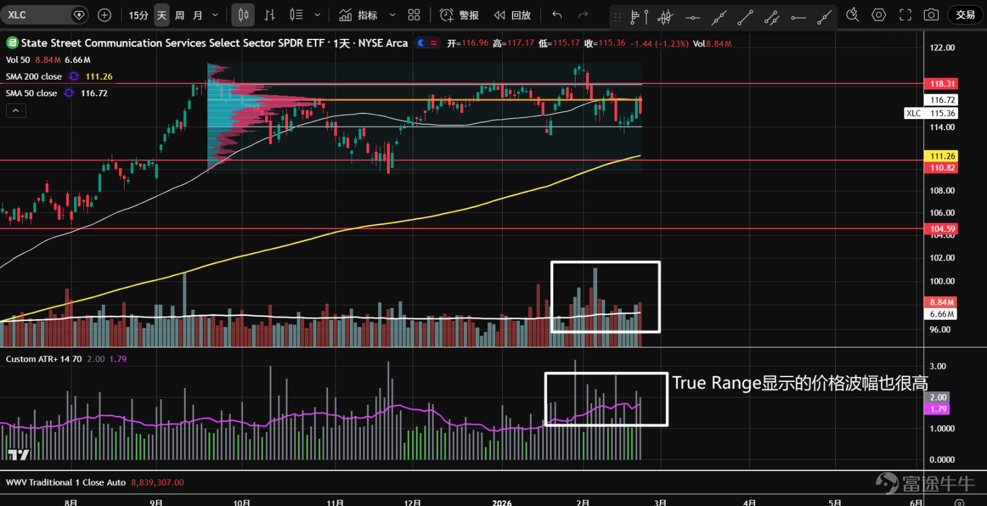Viewport: 987px width, 506px height.
Task: Click the XLC 115.36 last price label
Action: point(931,114)
